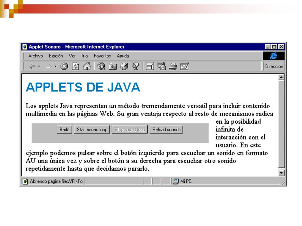Click the vertical scrollbar thumb
Image resolution: width=302 pixels, height=226 pixels.
[x=281, y=124]
